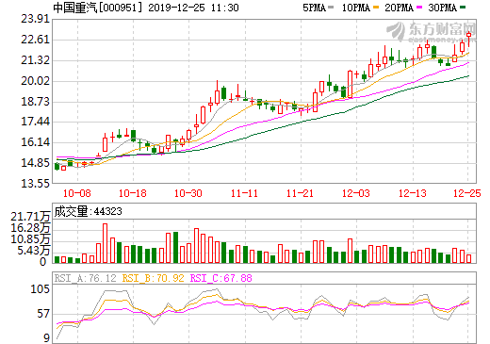The image size is (490, 344).
Task: Click the tallest red volume bar
Action: [105, 243]
